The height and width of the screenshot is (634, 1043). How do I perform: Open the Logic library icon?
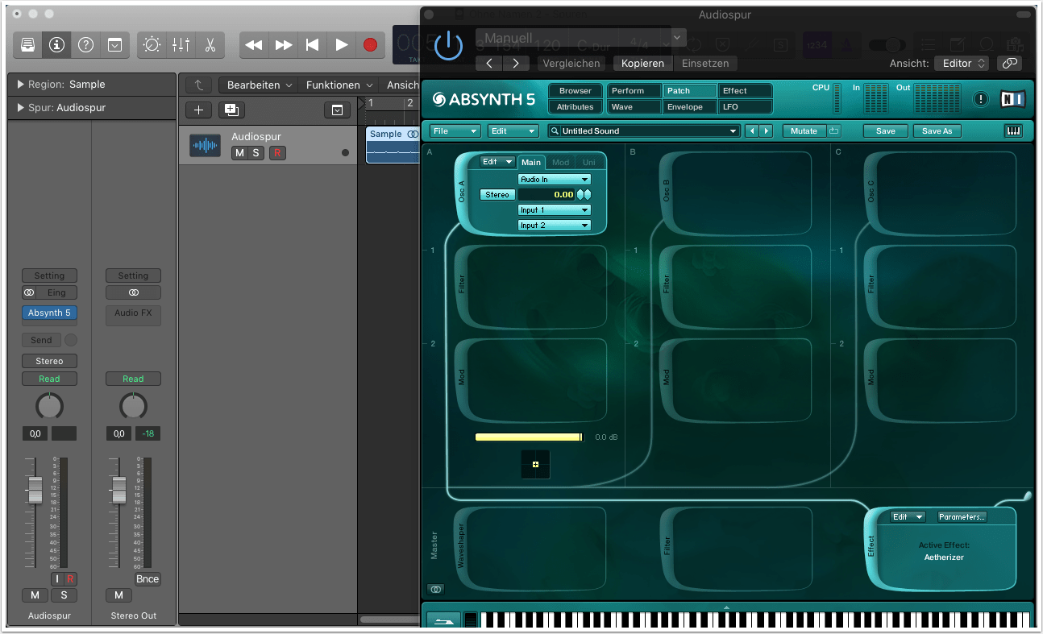point(27,45)
